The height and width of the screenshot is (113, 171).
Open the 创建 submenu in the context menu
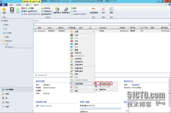coord(82,31)
